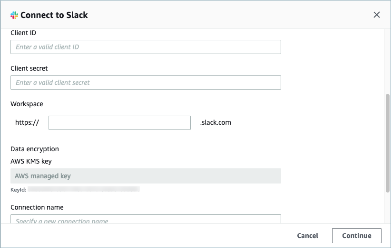Click the AWS managed key field
This screenshot has width=391, height=248.
pyautogui.click(x=146, y=176)
